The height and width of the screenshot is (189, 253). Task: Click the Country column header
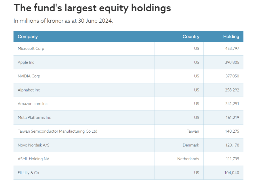[x=191, y=37]
